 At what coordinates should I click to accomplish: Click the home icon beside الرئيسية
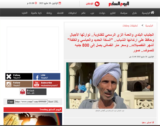pos(152,12)
